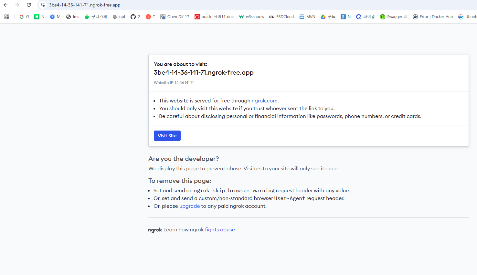The height and width of the screenshot is (275, 477).
Task: Open the Google Drive 구드 bookmark
Action: (x=328, y=17)
